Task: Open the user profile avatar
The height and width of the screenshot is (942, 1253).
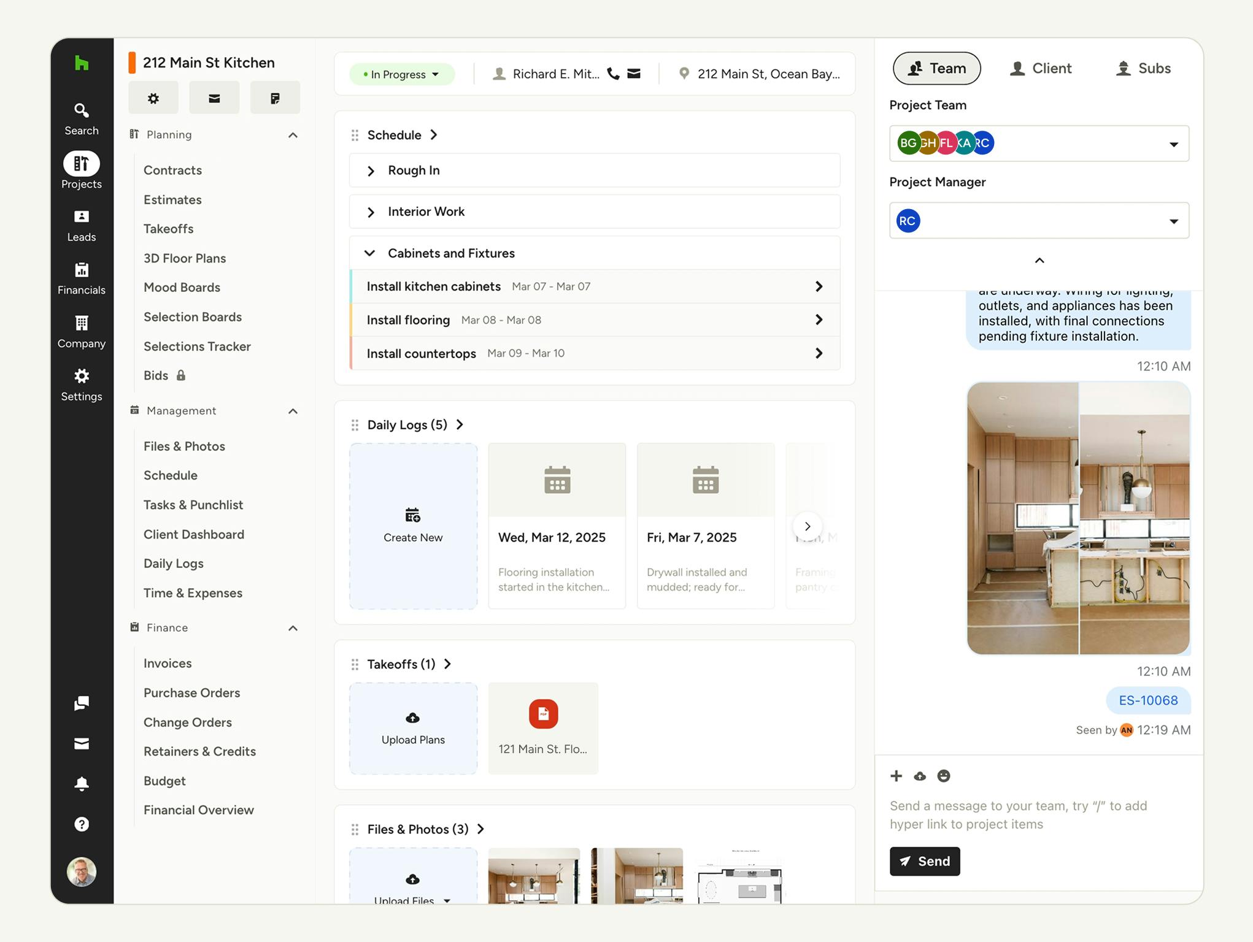Action: click(82, 871)
